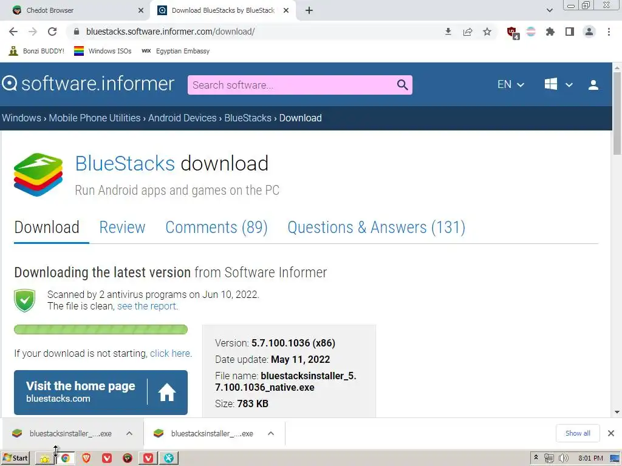Close the Download BlueStacks tab

click(286, 10)
